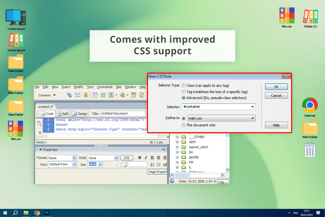Switch to Design view

80,114
